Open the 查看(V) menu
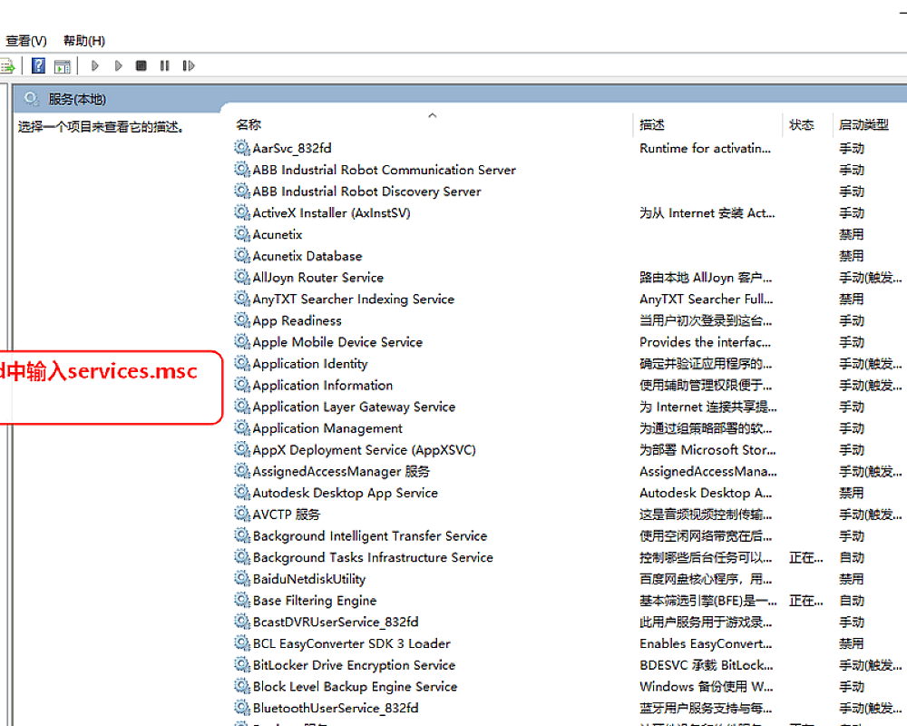 click(x=26, y=41)
